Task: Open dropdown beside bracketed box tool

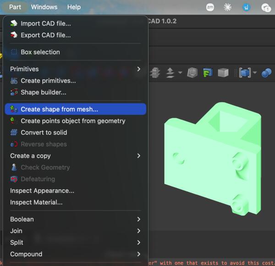Action: [x=255, y=72]
